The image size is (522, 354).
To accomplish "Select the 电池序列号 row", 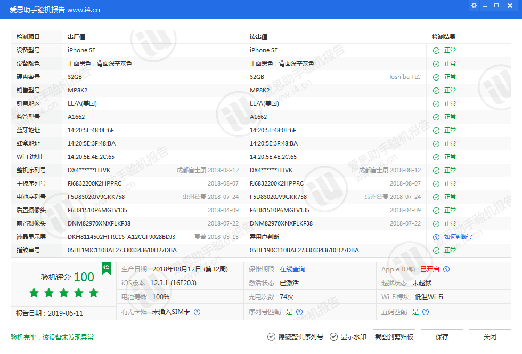I will pyautogui.click(x=31, y=197).
